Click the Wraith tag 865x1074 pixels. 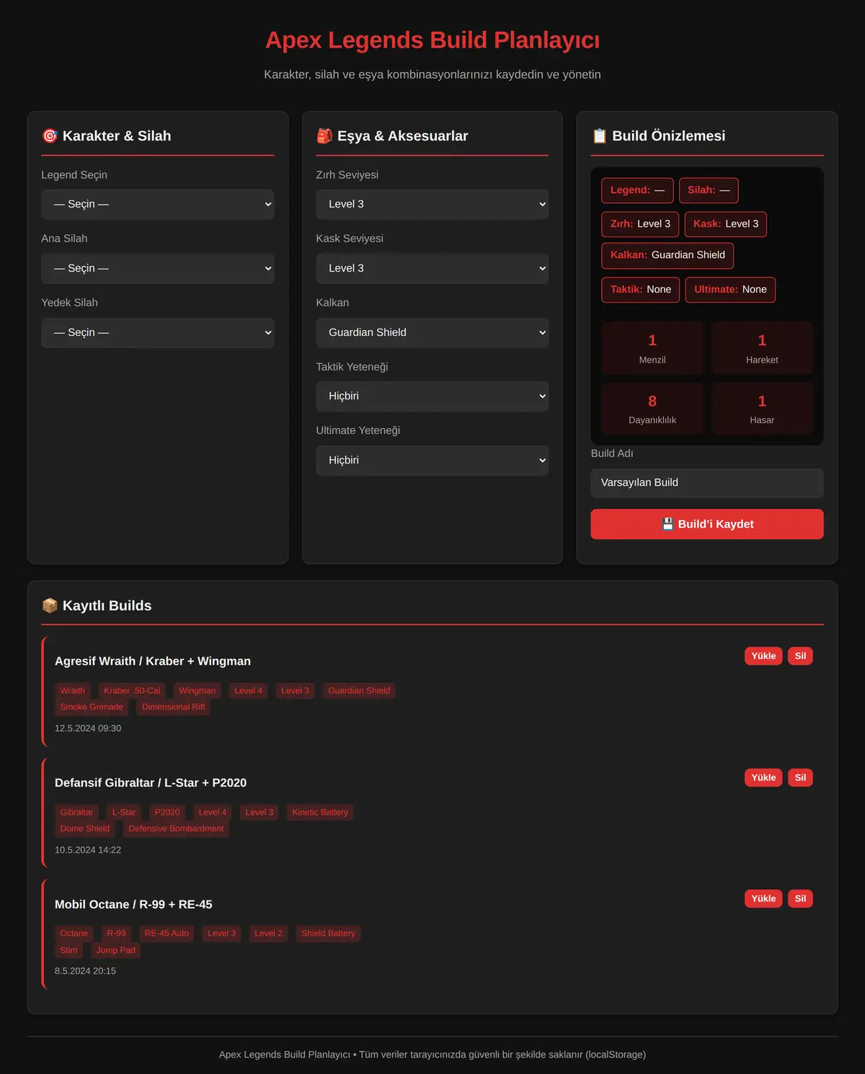click(73, 691)
